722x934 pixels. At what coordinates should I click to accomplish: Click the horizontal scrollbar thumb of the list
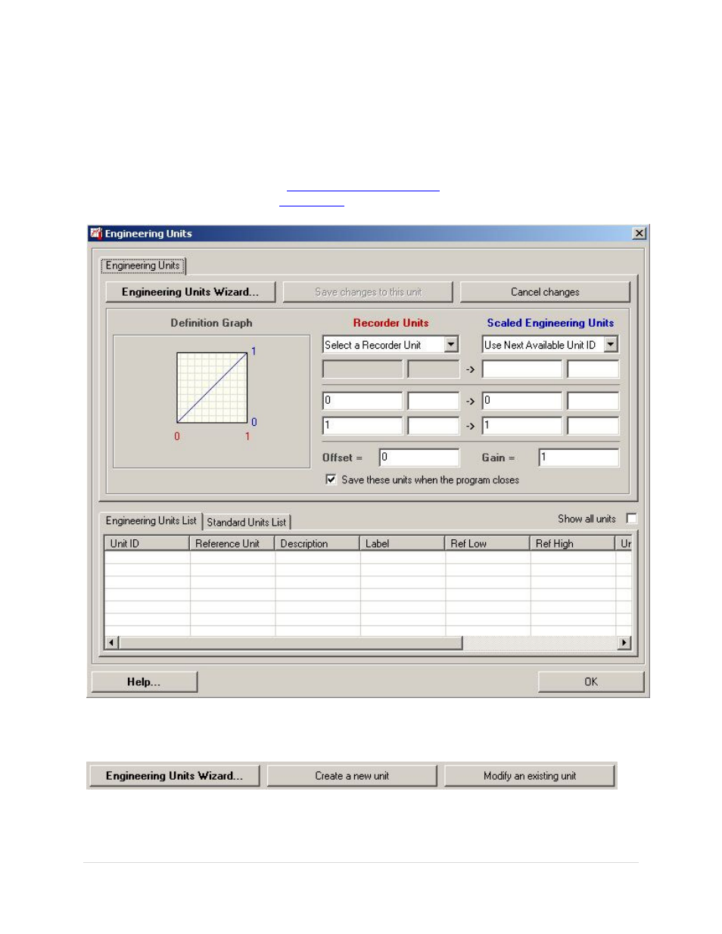coord(291,643)
